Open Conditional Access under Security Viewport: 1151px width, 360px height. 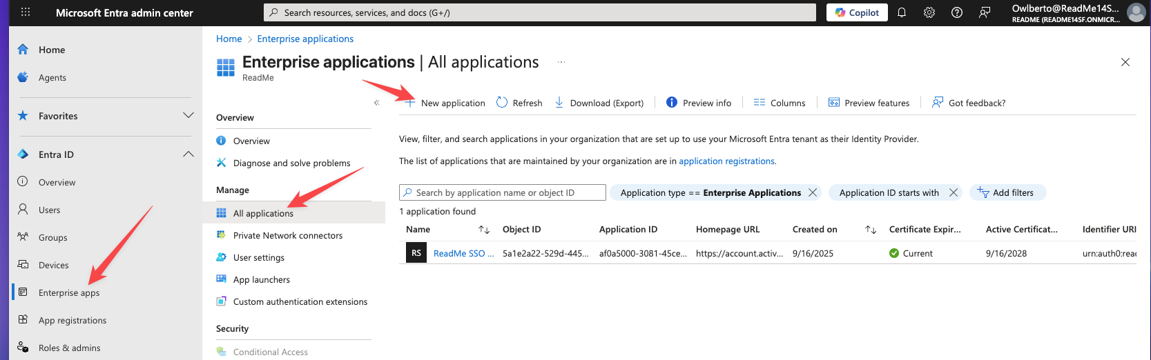click(x=270, y=352)
